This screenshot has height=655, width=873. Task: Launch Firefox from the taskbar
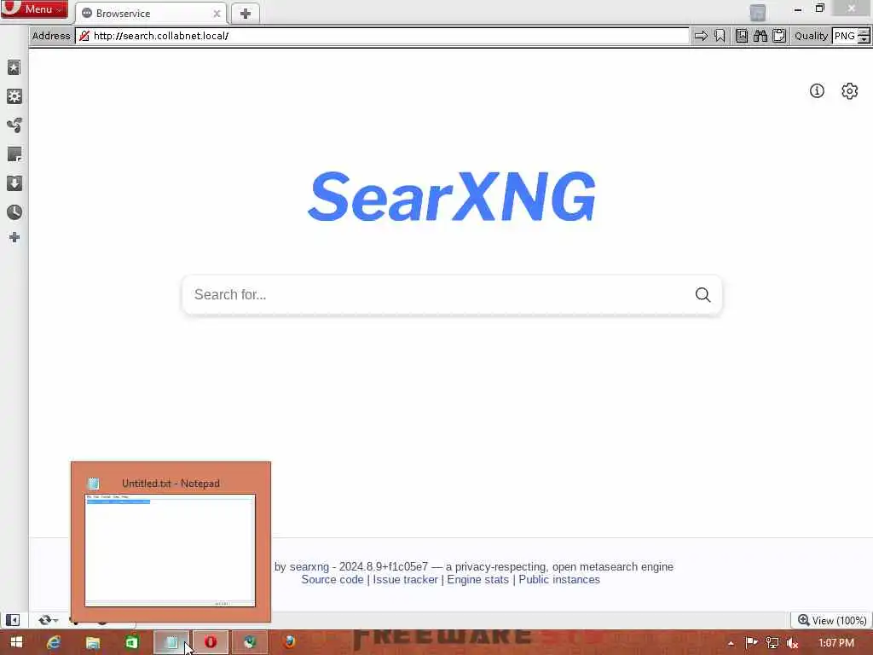coord(289,642)
